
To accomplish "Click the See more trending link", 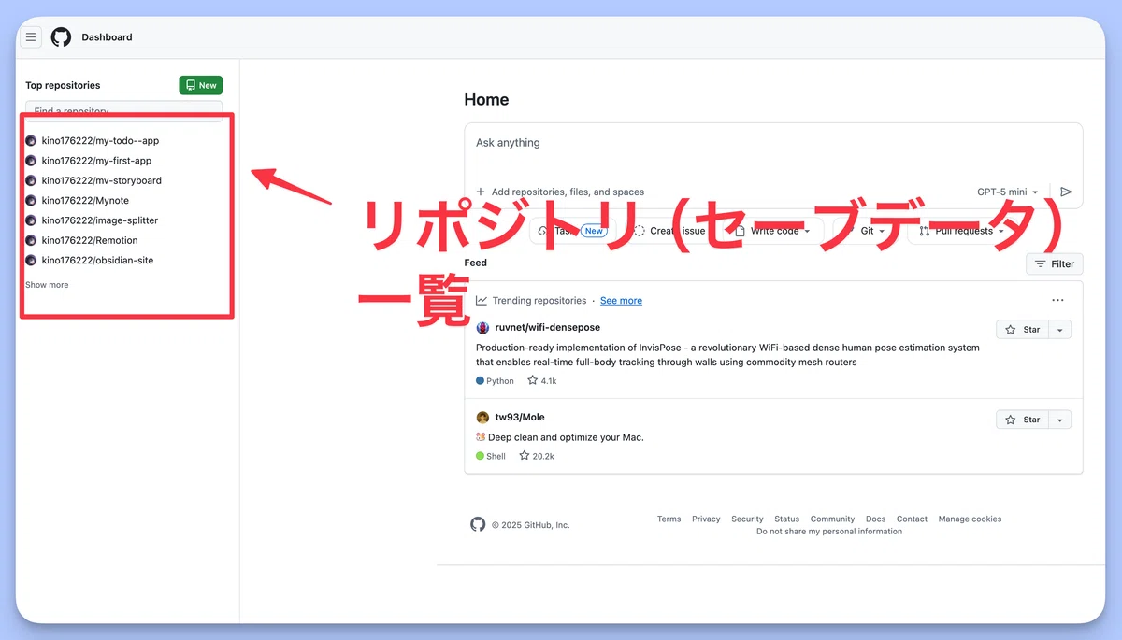I will 621,301.
